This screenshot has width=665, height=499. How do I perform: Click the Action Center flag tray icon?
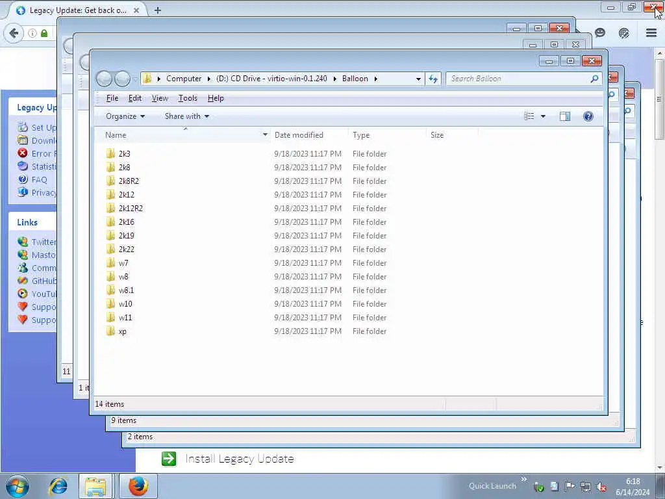point(570,487)
